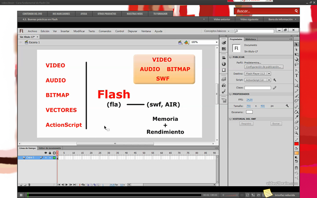Image resolution: width=317 pixels, height=198 pixels.
Task: Open the Align panel icon
Action: (x=224, y=58)
